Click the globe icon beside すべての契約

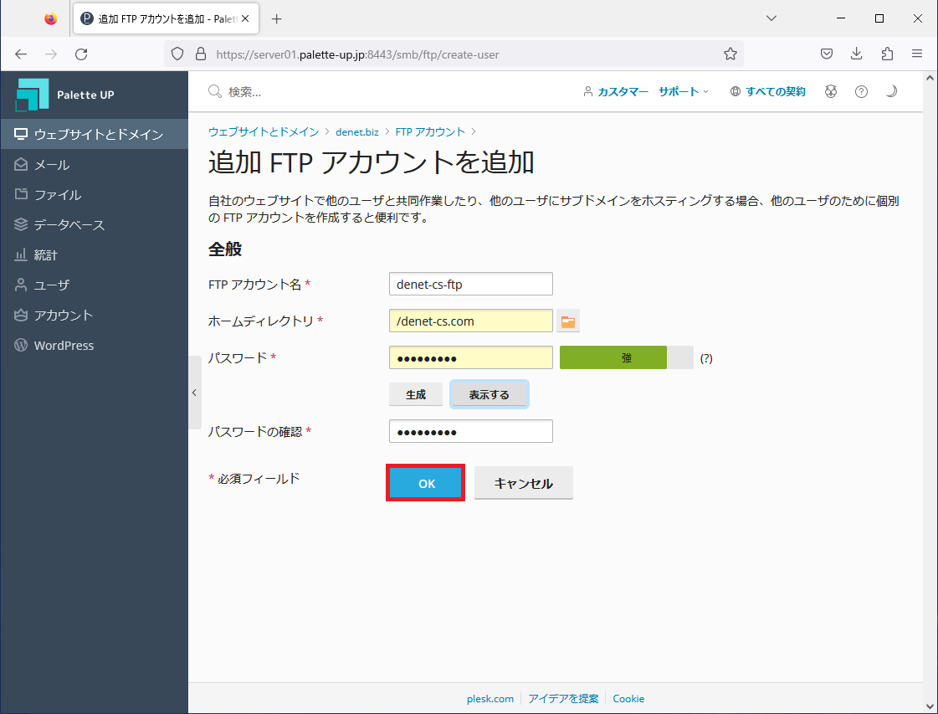pos(736,91)
